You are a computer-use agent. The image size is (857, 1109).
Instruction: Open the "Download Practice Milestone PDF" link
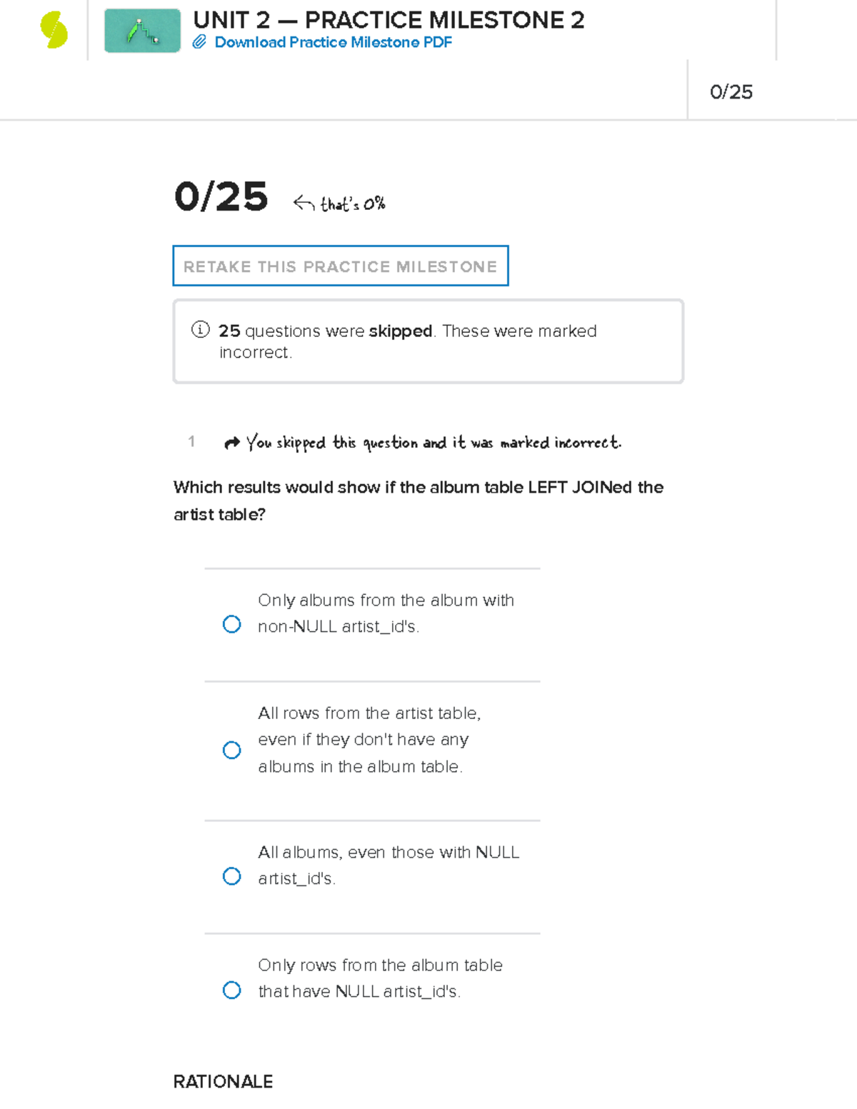[x=333, y=43]
